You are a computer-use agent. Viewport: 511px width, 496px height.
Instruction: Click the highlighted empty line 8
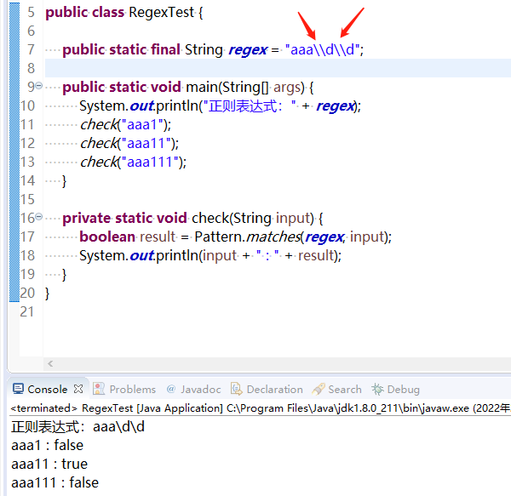click(x=278, y=68)
